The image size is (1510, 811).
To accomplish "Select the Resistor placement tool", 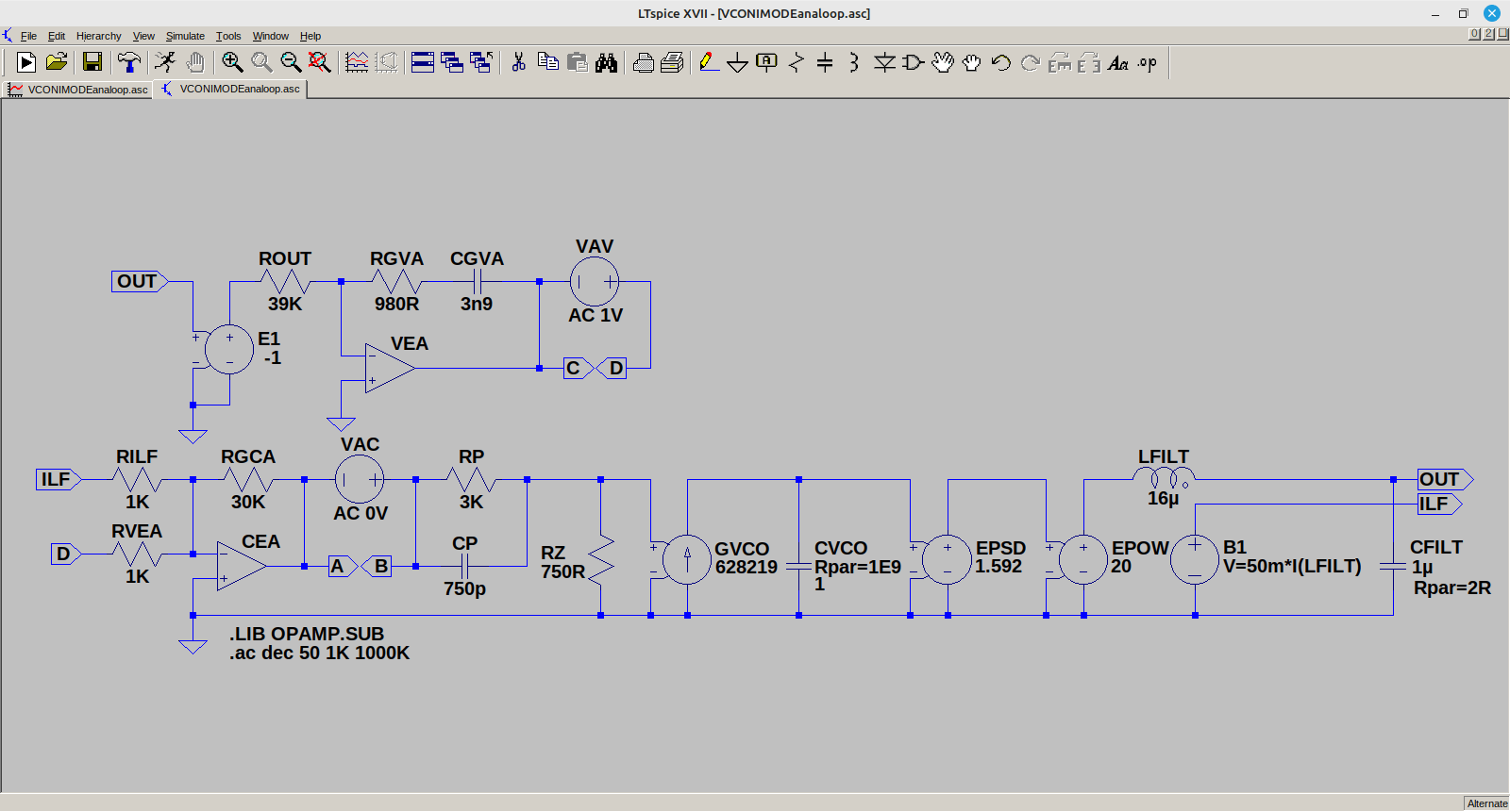I will (x=797, y=62).
